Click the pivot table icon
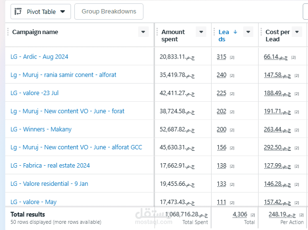Viewport: 308px width, 230px height. 18,12
